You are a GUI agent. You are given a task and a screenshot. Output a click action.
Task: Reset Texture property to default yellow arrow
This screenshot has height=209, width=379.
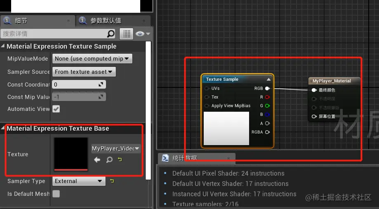[x=120, y=159]
